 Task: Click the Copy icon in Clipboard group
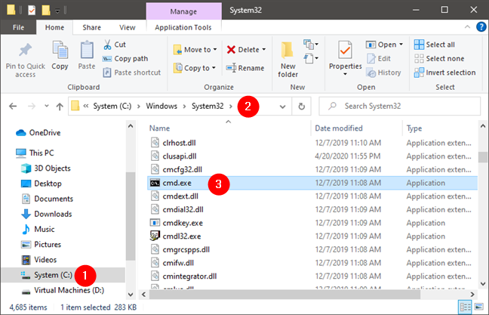[60, 50]
